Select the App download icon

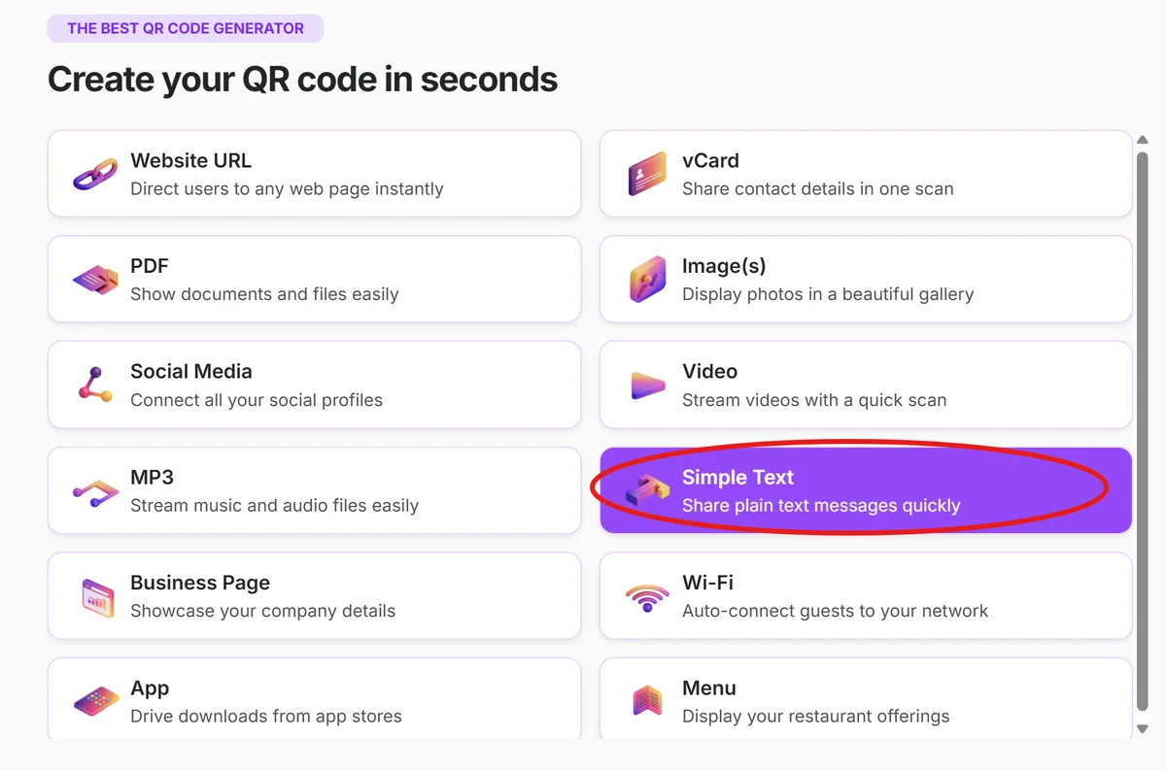coord(95,701)
